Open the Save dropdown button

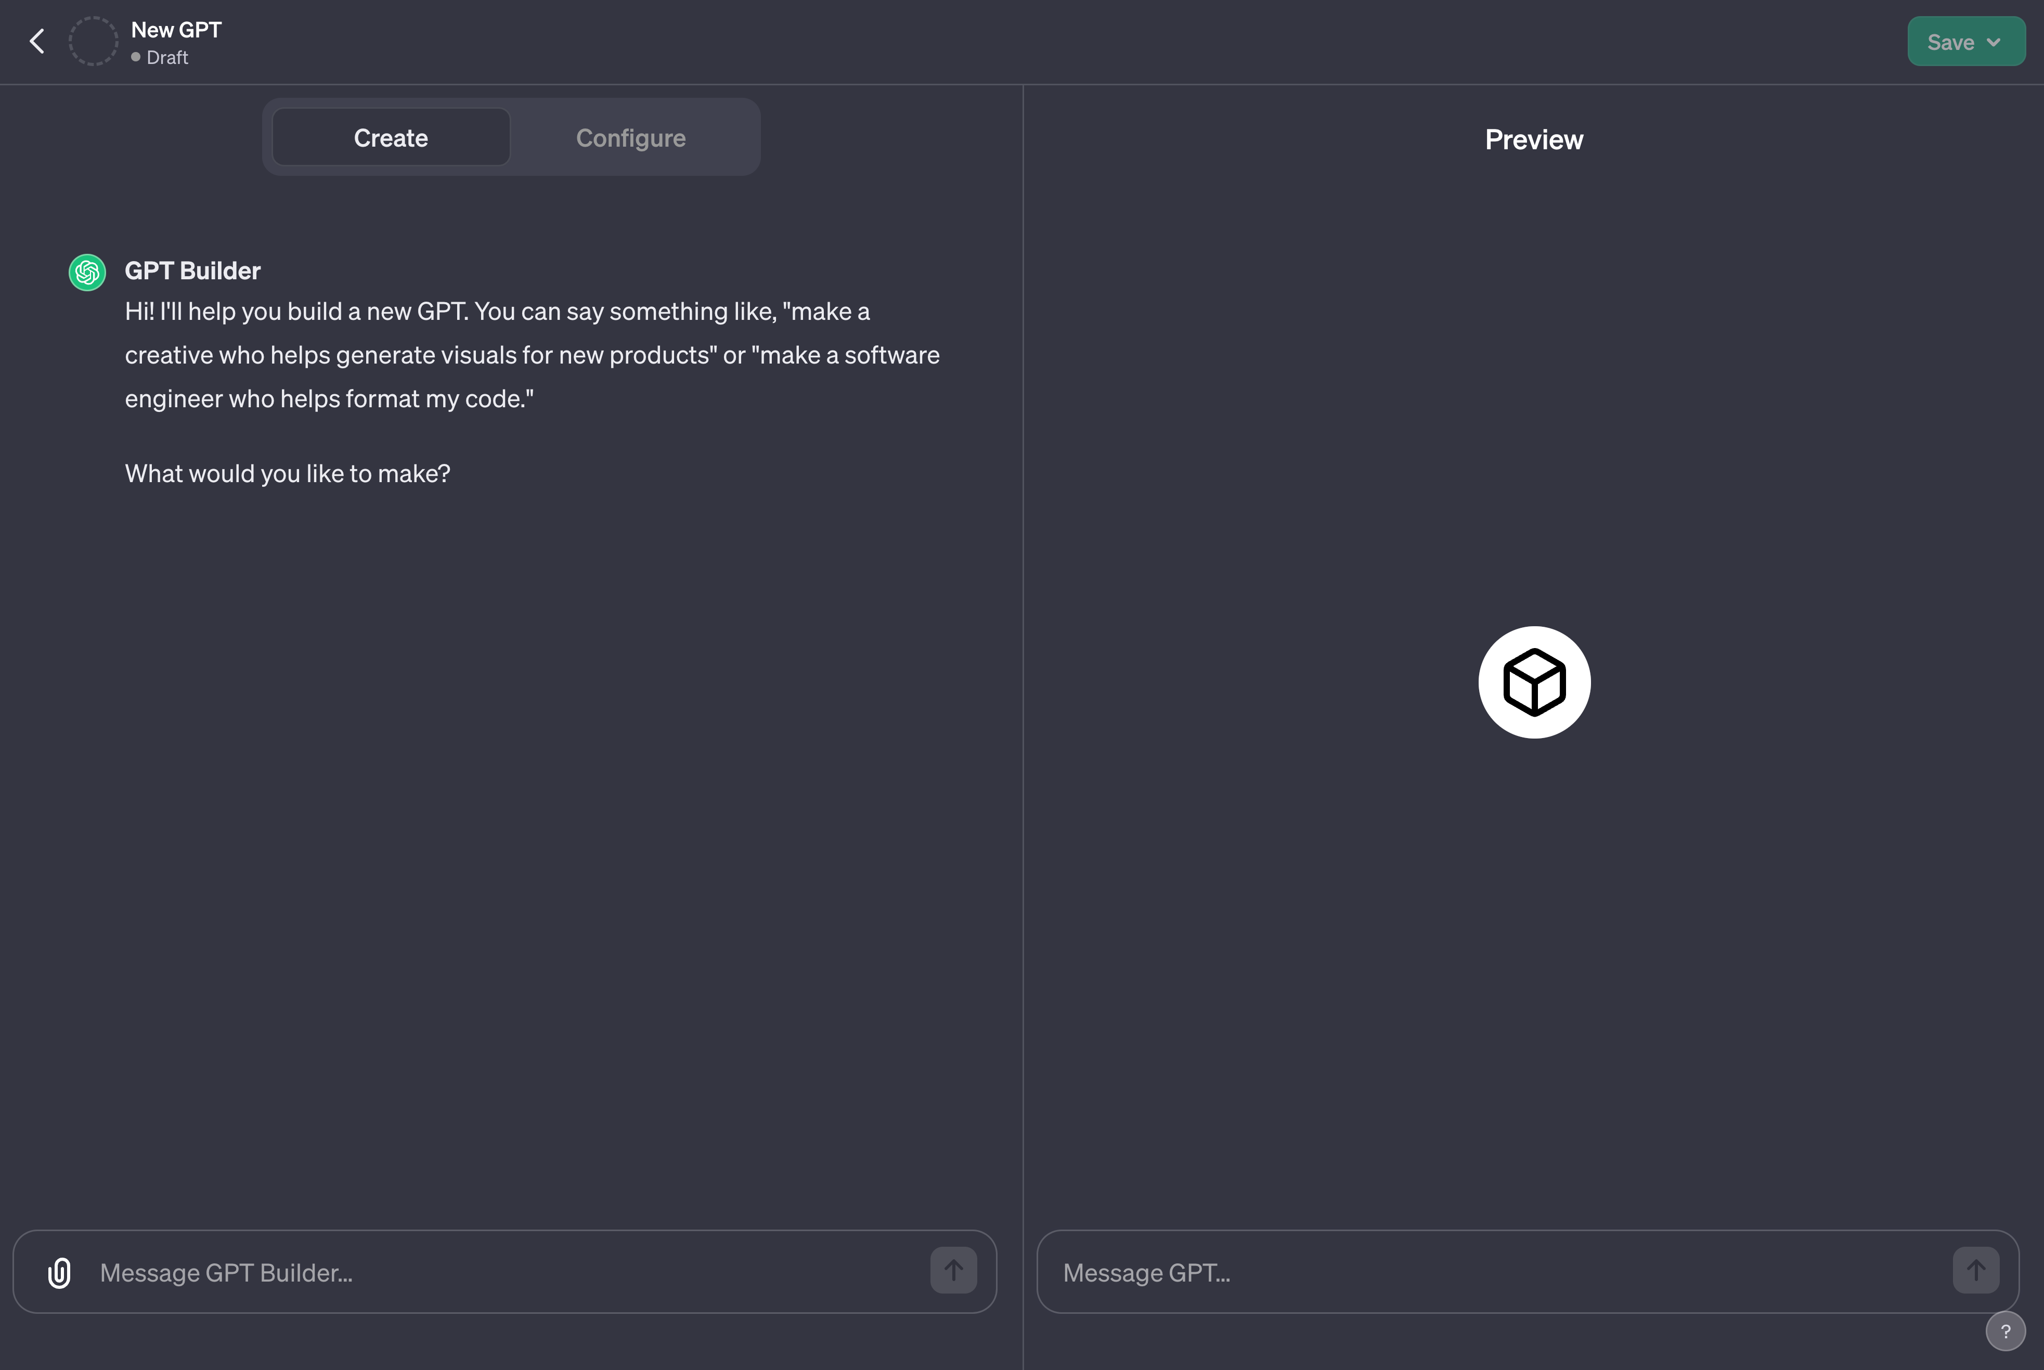[x=1965, y=41]
